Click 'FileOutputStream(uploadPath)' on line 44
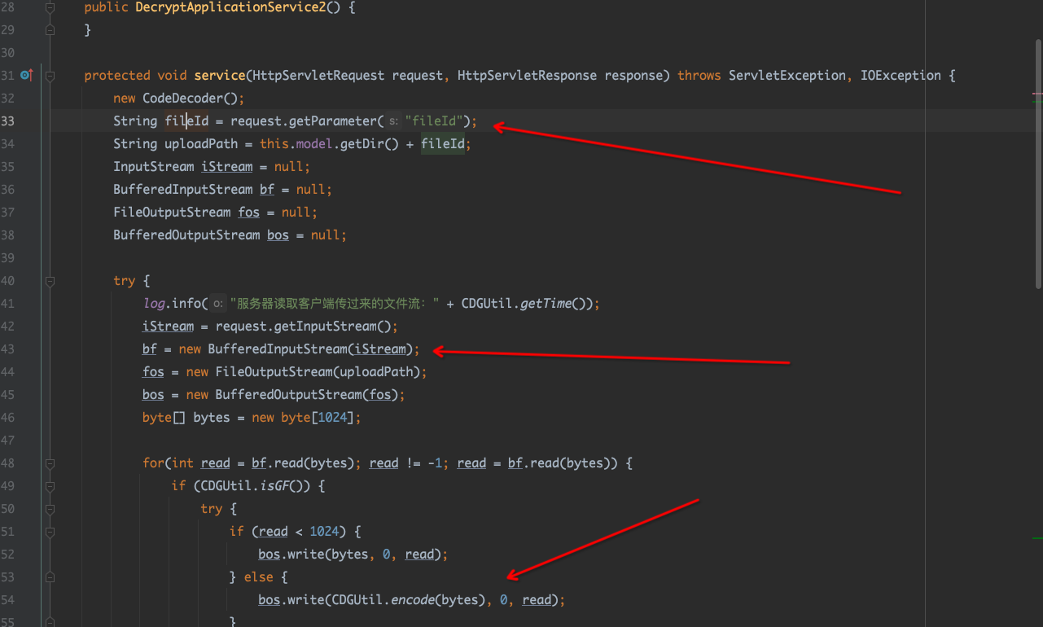This screenshot has width=1043, height=627. coord(318,372)
